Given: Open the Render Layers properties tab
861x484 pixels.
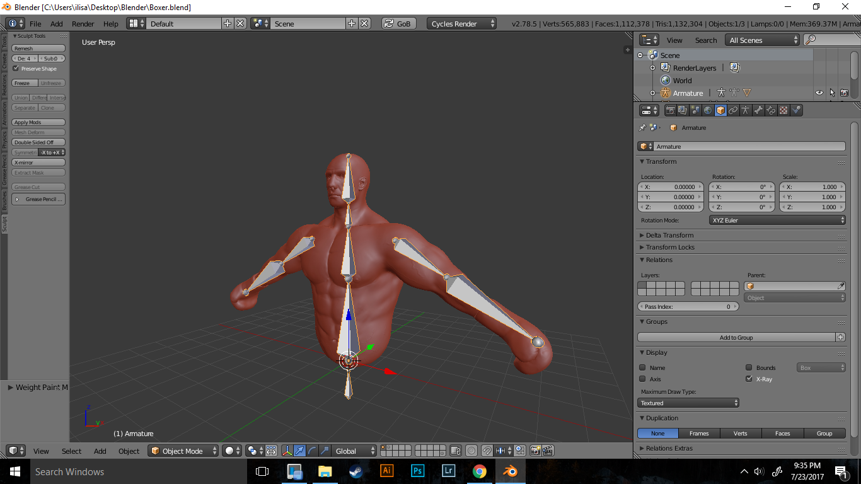Looking at the screenshot, I should (x=683, y=110).
